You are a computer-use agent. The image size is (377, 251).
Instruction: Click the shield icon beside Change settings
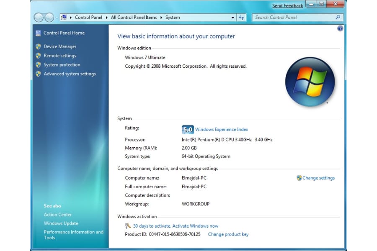pos(299,178)
